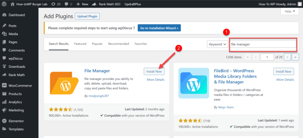Click the Admin avatar picture
Viewport: 303px width, 138px height.
click(299, 4)
